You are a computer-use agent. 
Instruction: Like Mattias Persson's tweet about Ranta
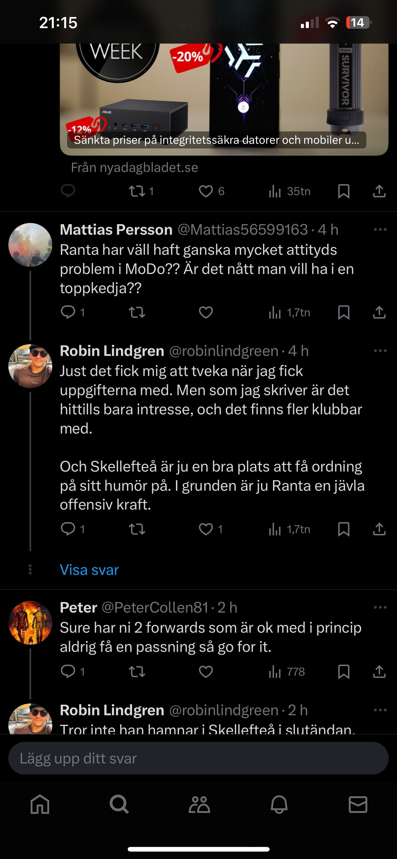coord(206,312)
